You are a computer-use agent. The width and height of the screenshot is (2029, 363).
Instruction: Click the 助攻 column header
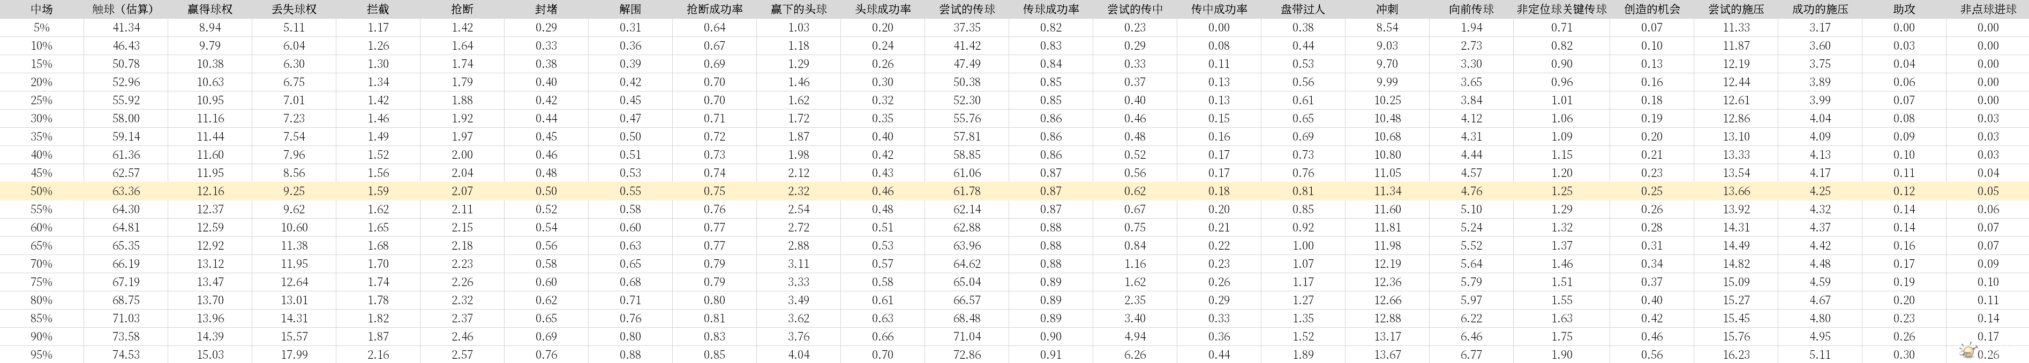(1904, 10)
